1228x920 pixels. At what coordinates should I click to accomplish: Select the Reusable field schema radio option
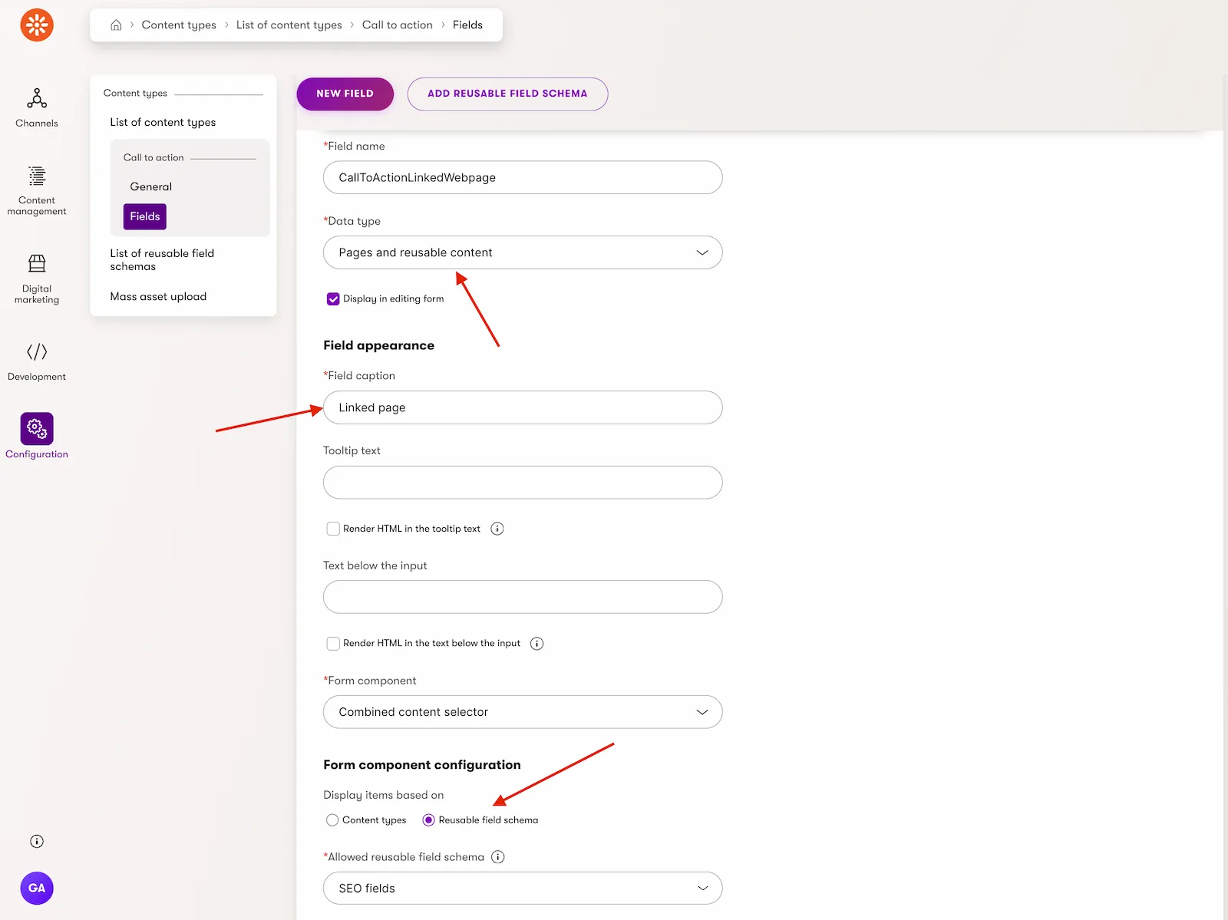point(429,820)
